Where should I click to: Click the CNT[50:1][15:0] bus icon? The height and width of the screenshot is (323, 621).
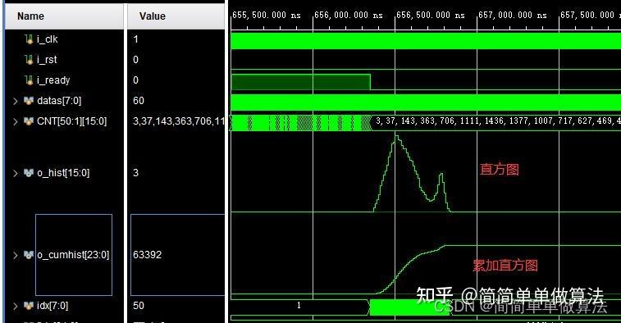29,121
